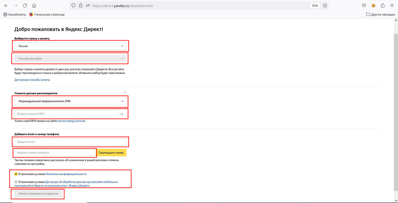Go back with the browser back arrow
The height and width of the screenshot is (203, 398).
pos(6,6)
